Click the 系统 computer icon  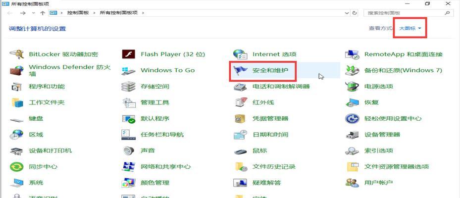point(17,183)
